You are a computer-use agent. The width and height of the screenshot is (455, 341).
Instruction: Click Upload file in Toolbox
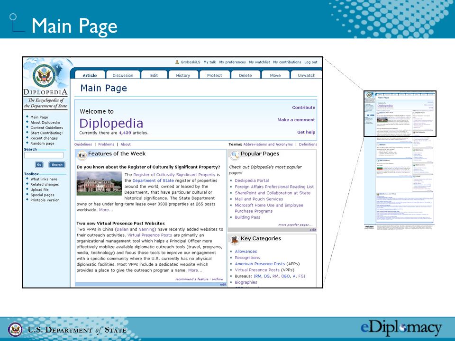pos(39,189)
